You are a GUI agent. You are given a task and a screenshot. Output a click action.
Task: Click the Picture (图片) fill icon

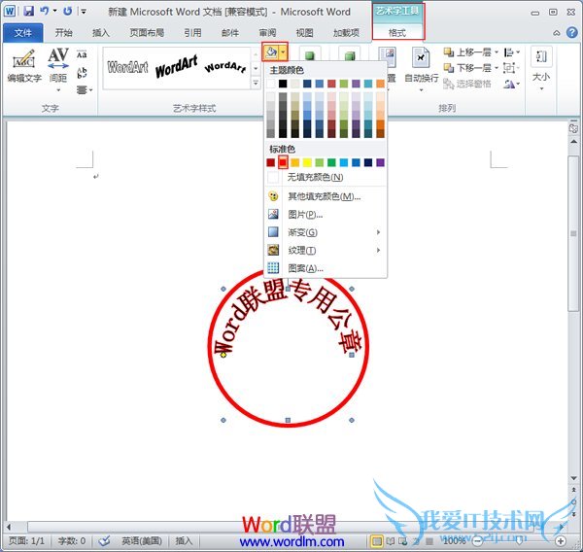[273, 214]
